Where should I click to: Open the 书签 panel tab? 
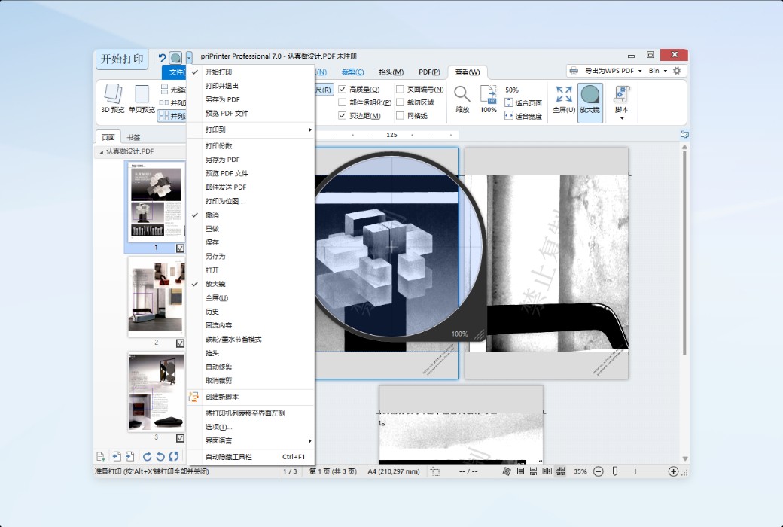(x=133, y=137)
